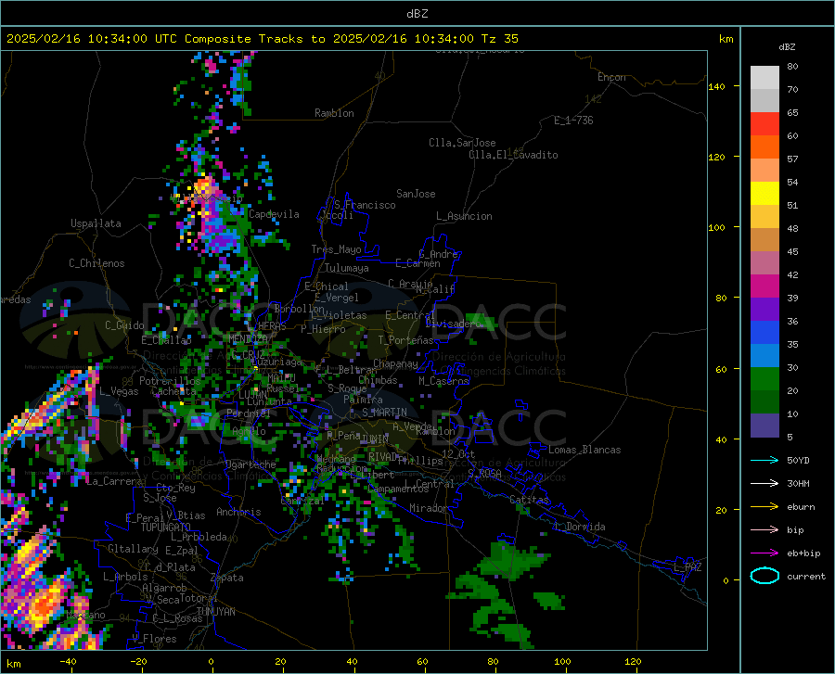Pick the purple 36-39 dBZ color band

pos(764,310)
